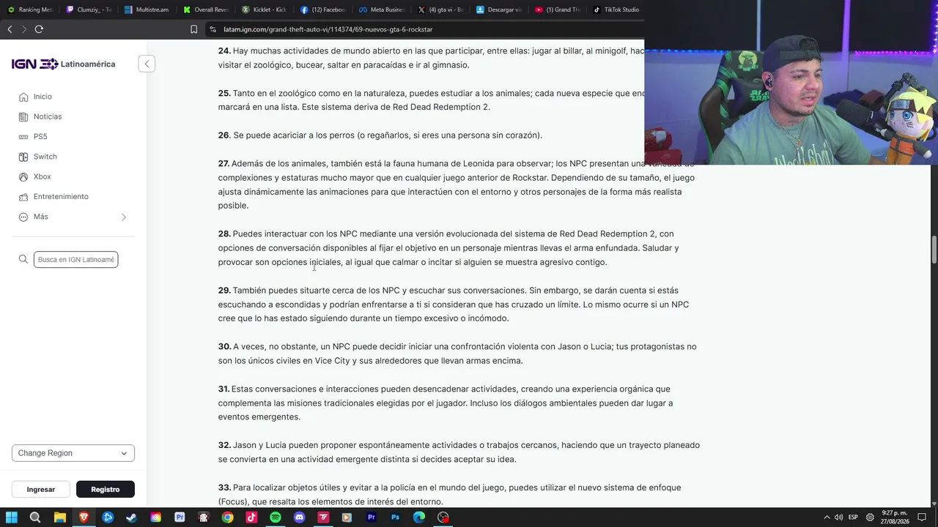Switch to the Ranking Meta browser tab

tap(29, 10)
